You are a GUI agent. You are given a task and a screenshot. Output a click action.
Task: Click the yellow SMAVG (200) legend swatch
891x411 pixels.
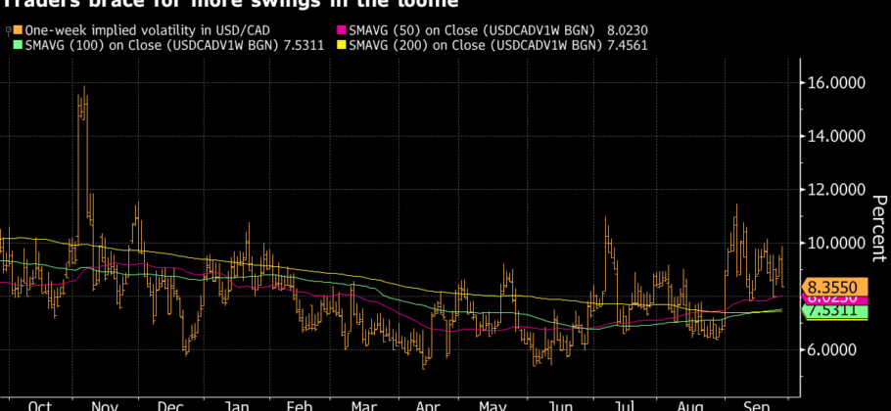tap(342, 45)
